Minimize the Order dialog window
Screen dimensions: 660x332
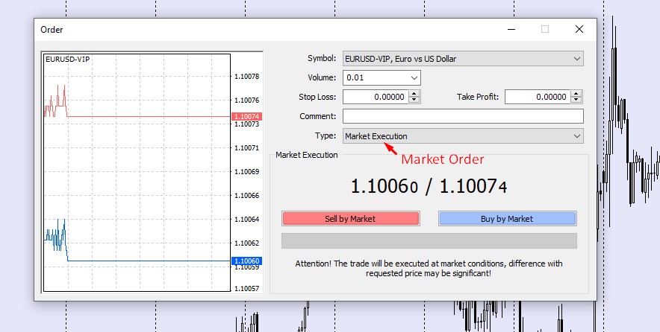511,30
